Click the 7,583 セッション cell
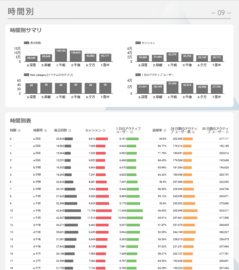The image size is (239, 270). pos(92,254)
